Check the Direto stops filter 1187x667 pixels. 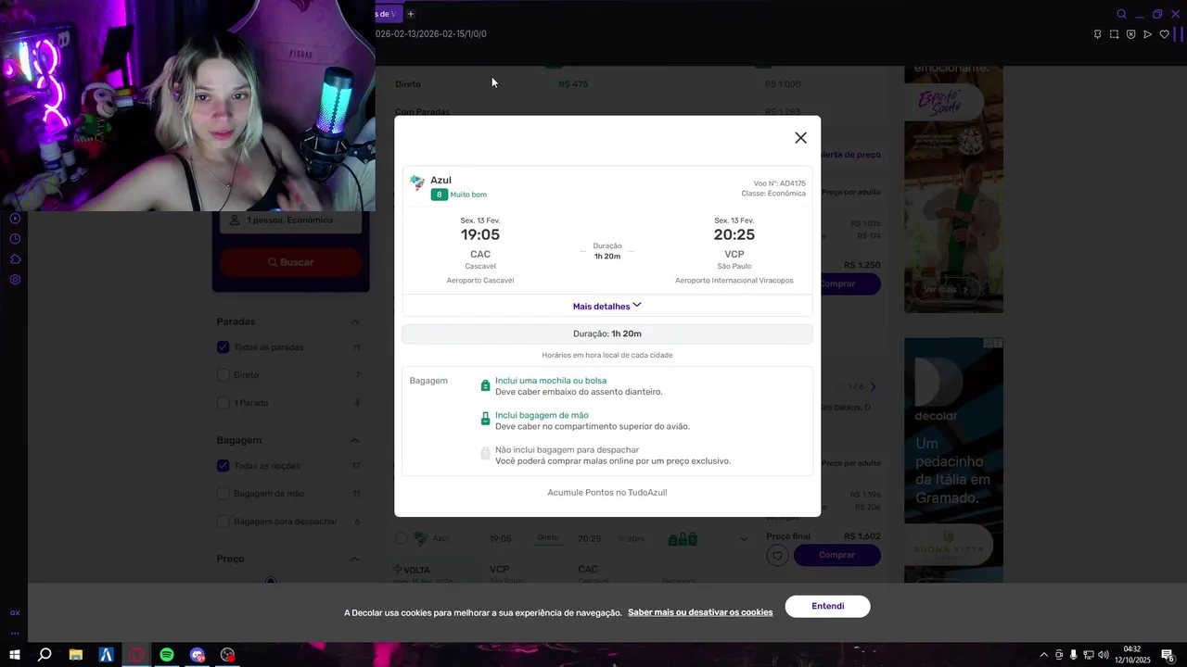[223, 375]
